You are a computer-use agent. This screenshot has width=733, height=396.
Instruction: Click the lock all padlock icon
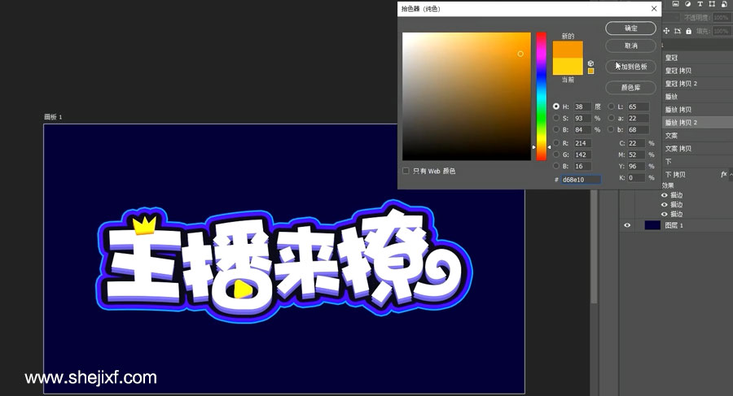coord(689,31)
